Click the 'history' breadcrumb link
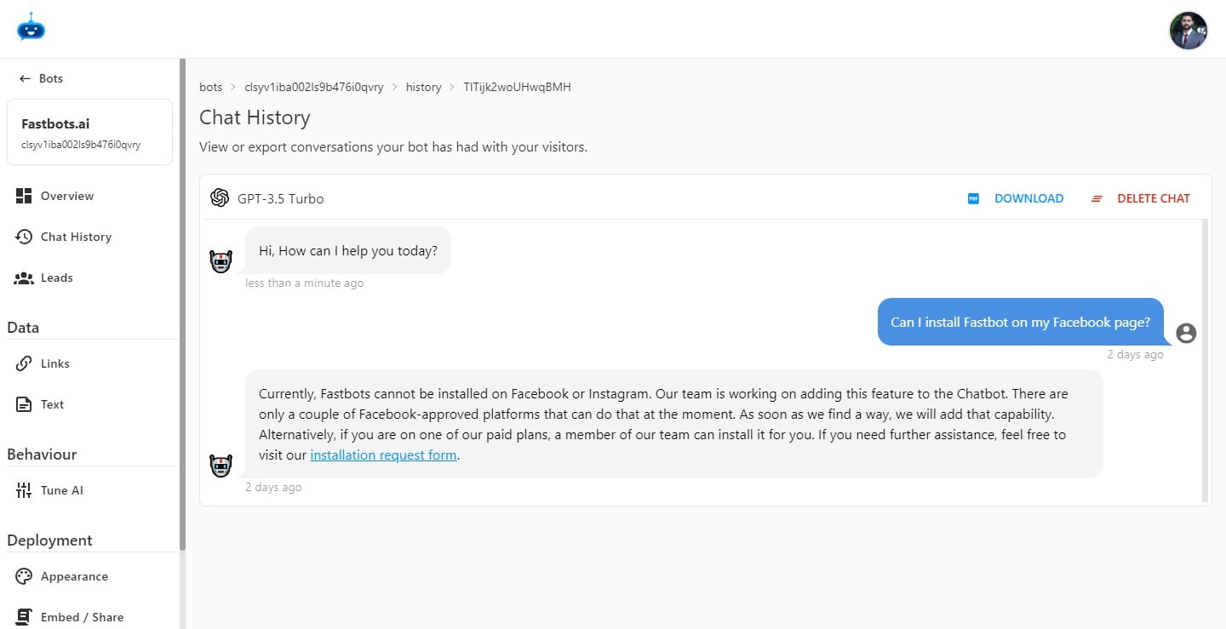The image size is (1226, 629). (x=424, y=87)
